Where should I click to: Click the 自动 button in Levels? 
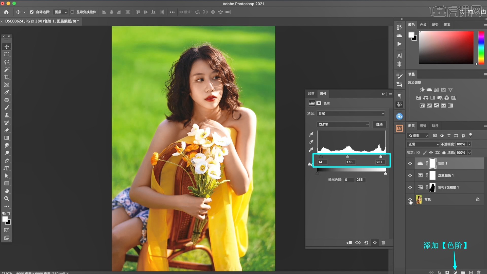pos(379,124)
